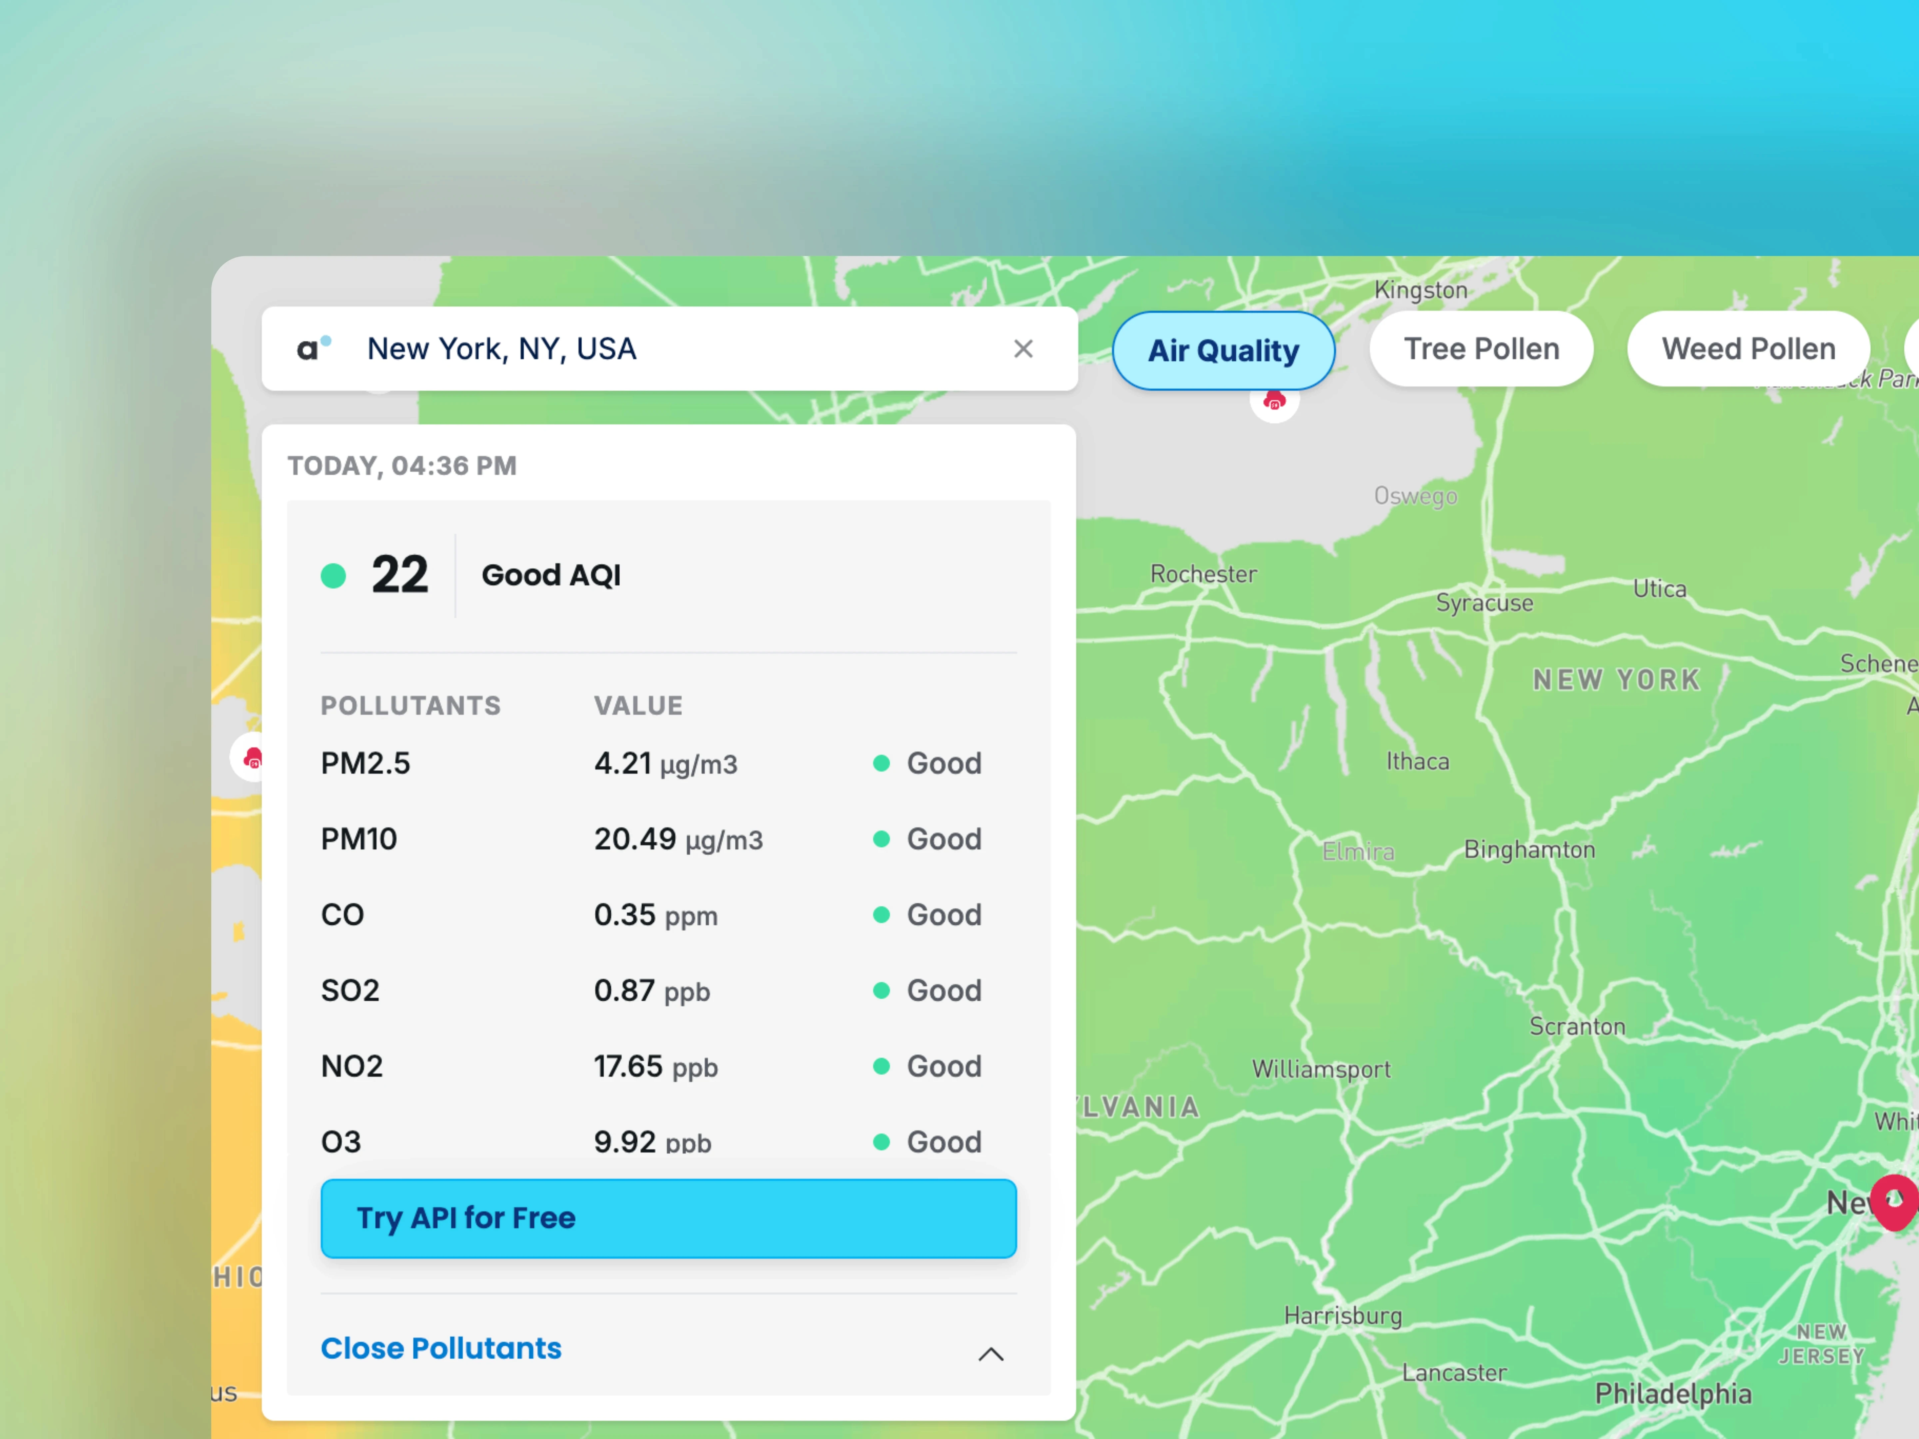Click Scranton on the map

(x=1577, y=1026)
